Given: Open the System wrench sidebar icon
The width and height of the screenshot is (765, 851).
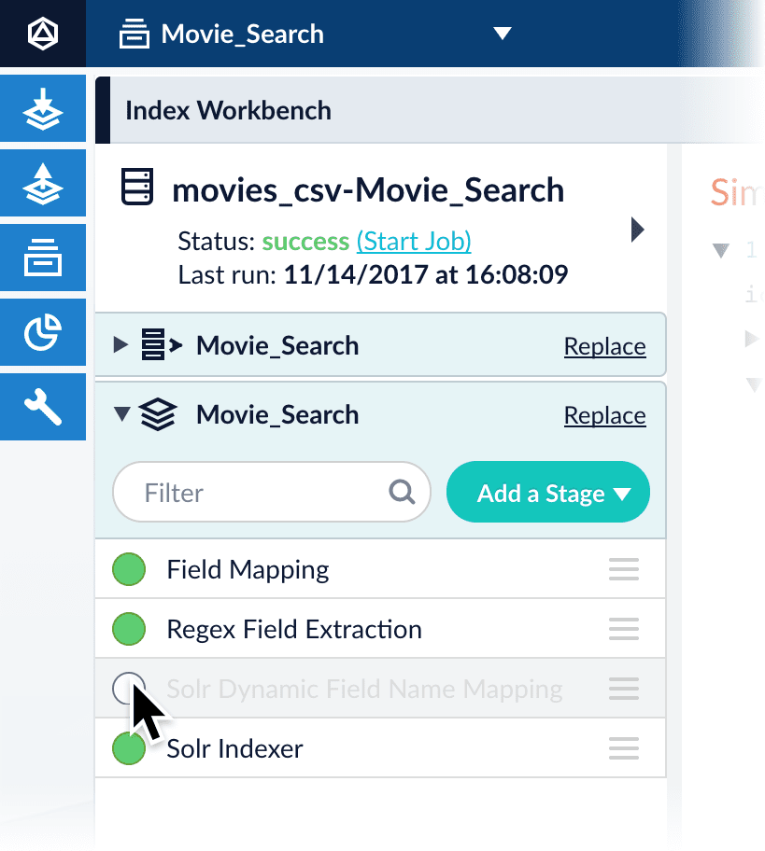Looking at the screenshot, I should (42, 407).
